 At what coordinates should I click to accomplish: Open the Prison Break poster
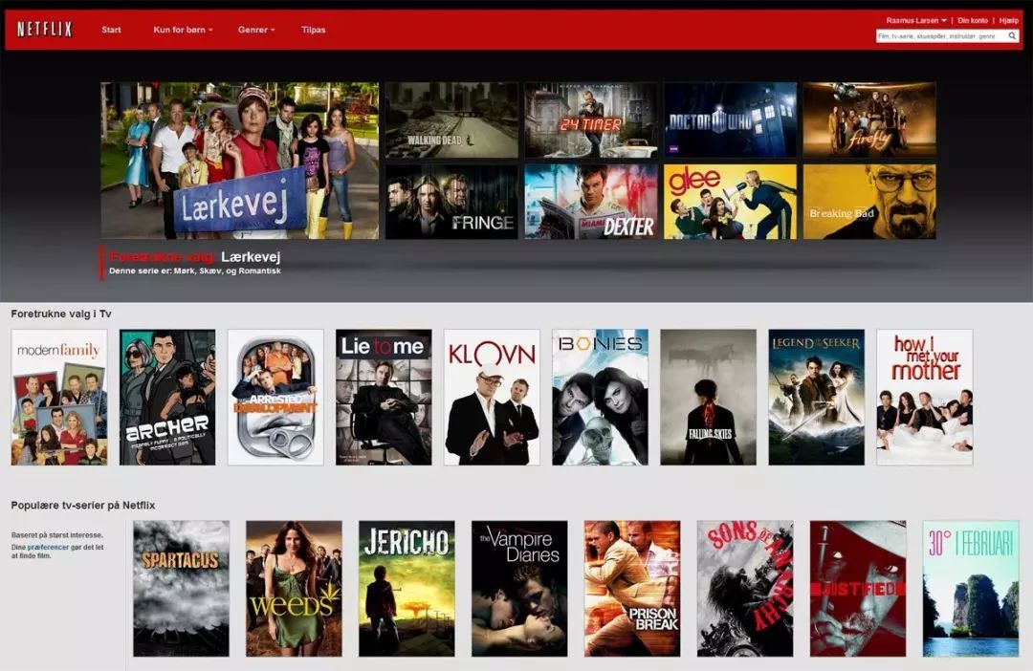click(632, 589)
